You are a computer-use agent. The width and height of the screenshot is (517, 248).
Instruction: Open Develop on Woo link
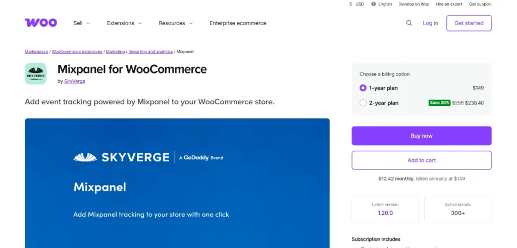pos(414,4)
